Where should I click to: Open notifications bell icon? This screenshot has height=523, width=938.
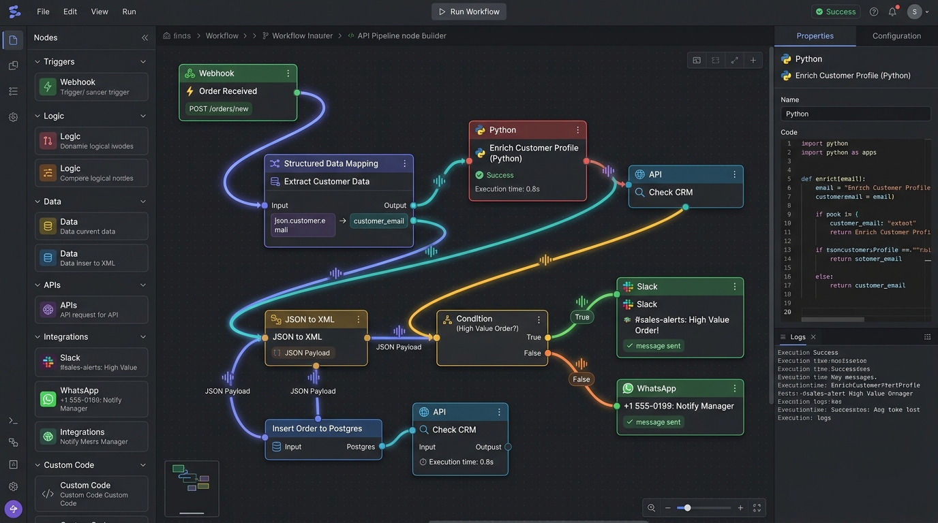[892, 12]
